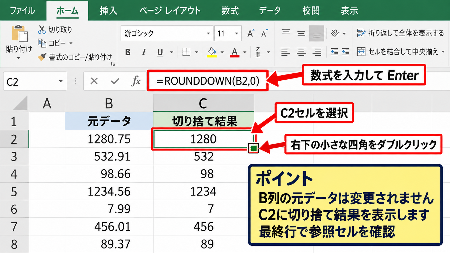450x253 pixels.
Task: Click the Paste (貼り付け) clipboard icon
Action: coord(20,33)
